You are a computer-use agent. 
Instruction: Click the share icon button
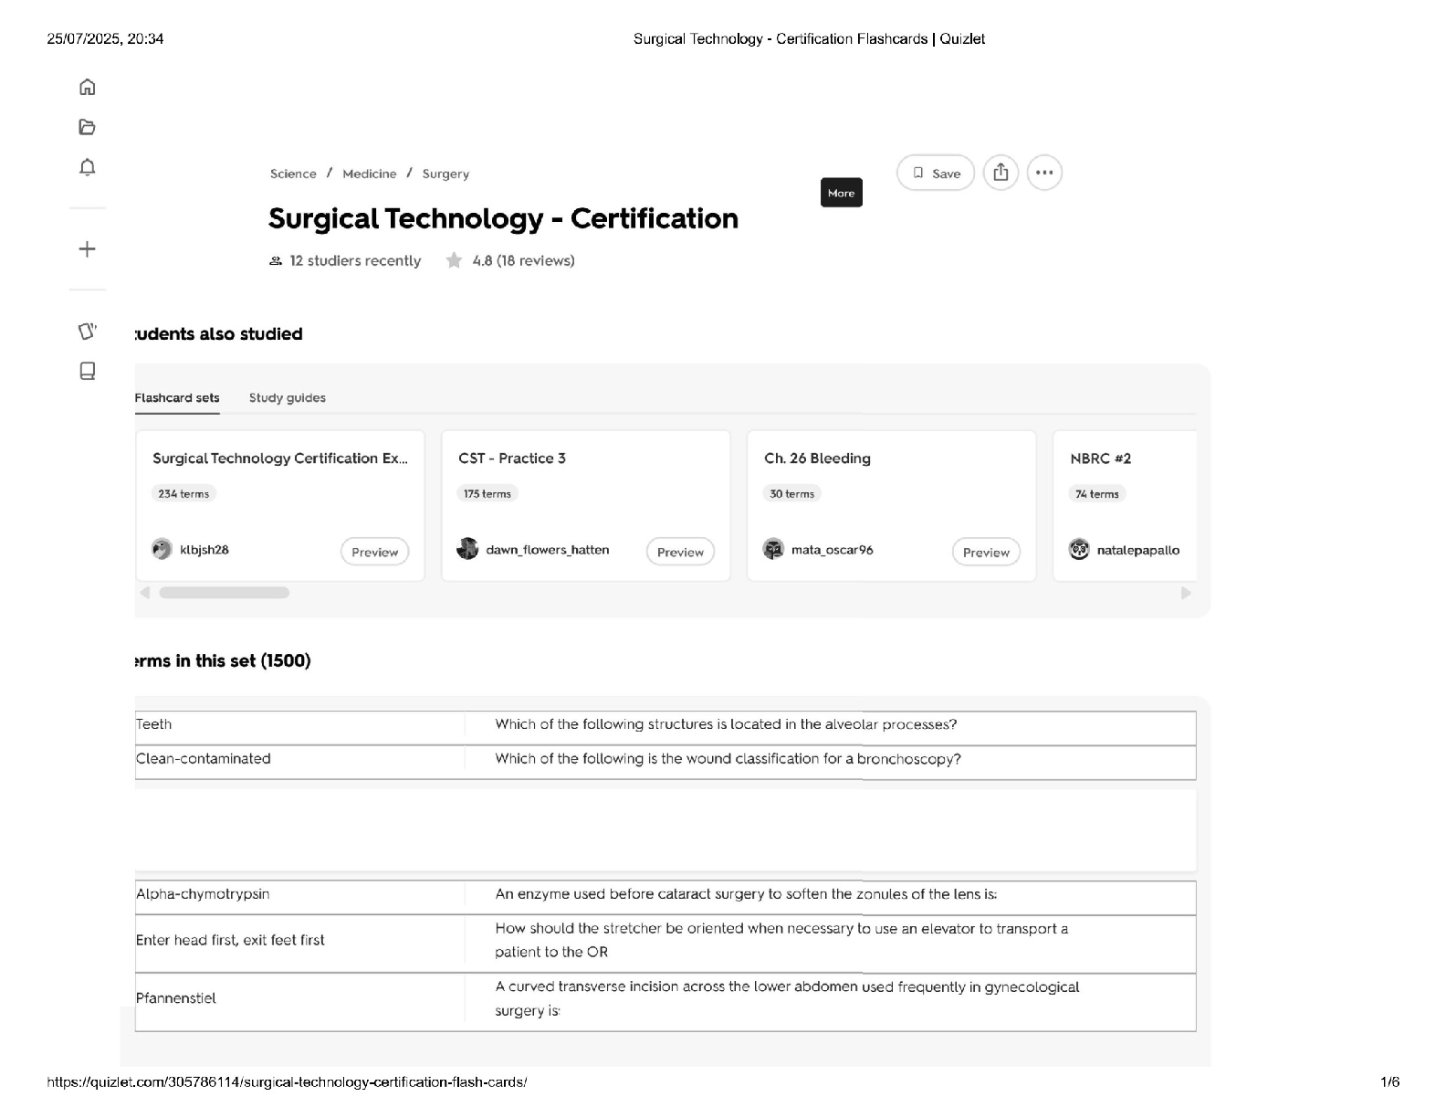coord(1001,173)
